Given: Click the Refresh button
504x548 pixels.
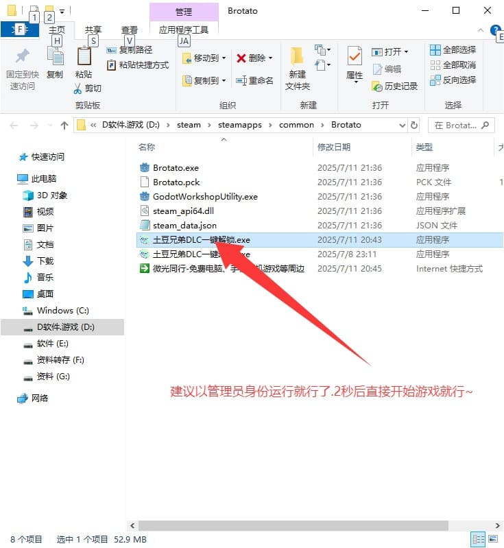Looking at the screenshot, I should pos(414,125).
